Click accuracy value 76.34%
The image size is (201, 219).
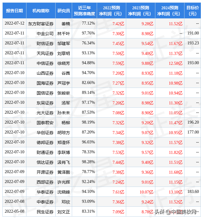(x=88, y=43)
